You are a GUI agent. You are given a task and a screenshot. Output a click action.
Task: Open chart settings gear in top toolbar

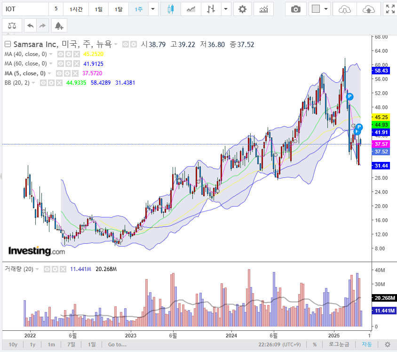pyautogui.click(x=242, y=9)
